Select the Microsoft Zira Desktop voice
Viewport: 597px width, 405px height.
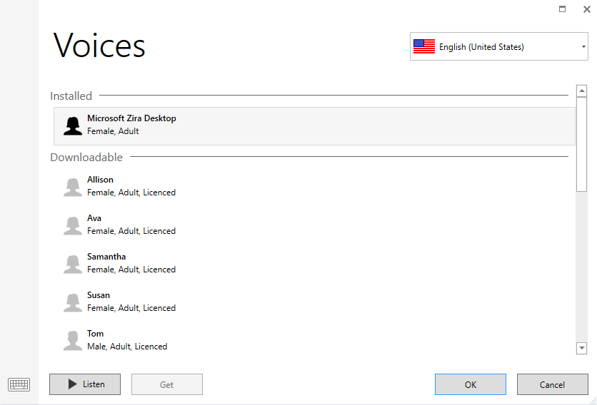tap(314, 126)
